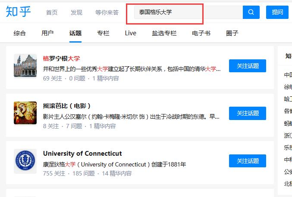This screenshot has height=197, width=292.
Task: Open the 发现 navigation link
Action: click(76, 12)
